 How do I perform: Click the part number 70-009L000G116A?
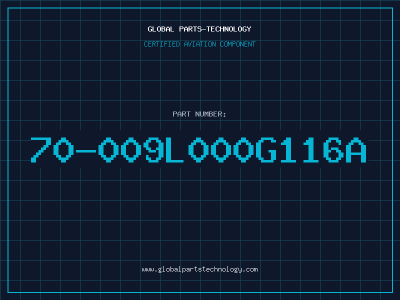(x=198, y=149)
